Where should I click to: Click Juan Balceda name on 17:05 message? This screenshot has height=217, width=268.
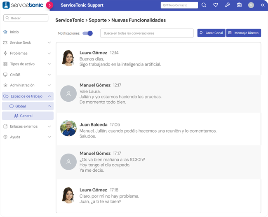tap(94, 125)
